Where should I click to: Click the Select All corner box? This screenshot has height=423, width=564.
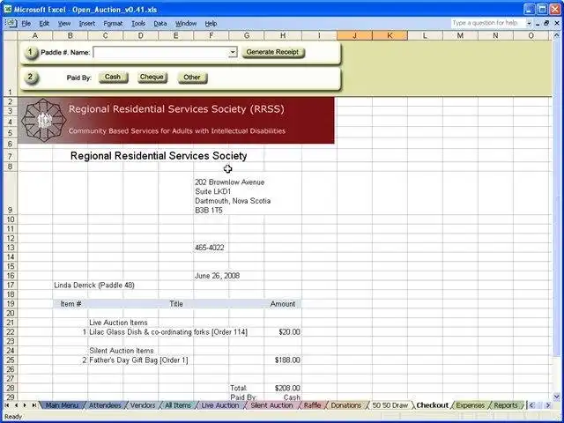10,35
